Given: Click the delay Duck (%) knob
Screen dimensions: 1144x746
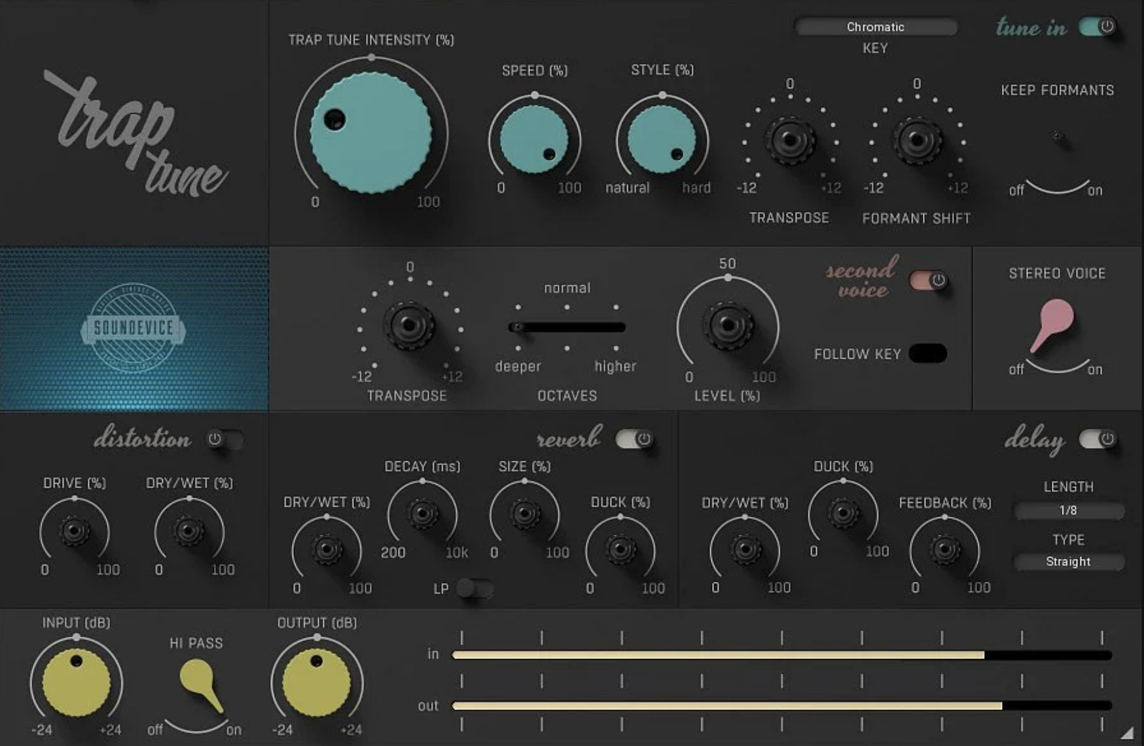Looking at the screenshot, I should 844,514.
